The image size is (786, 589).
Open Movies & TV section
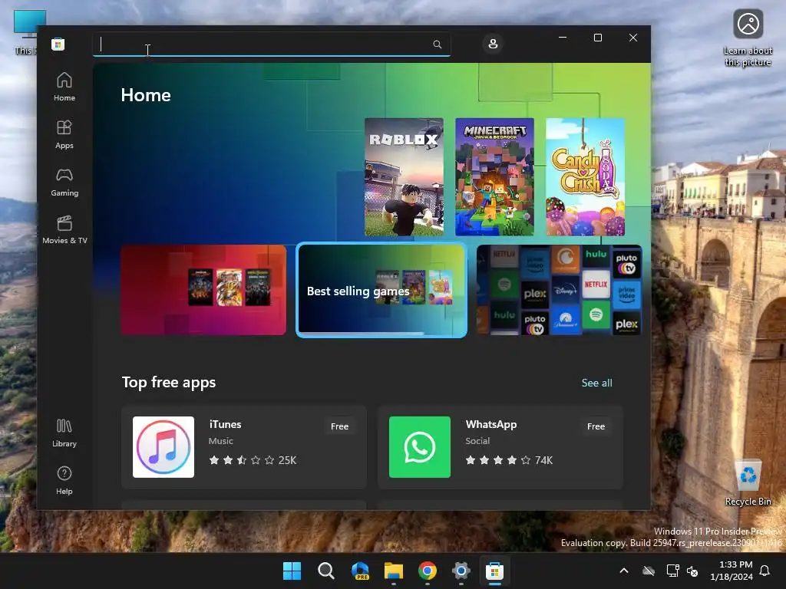pyautogui.click(x=64, y=230)
